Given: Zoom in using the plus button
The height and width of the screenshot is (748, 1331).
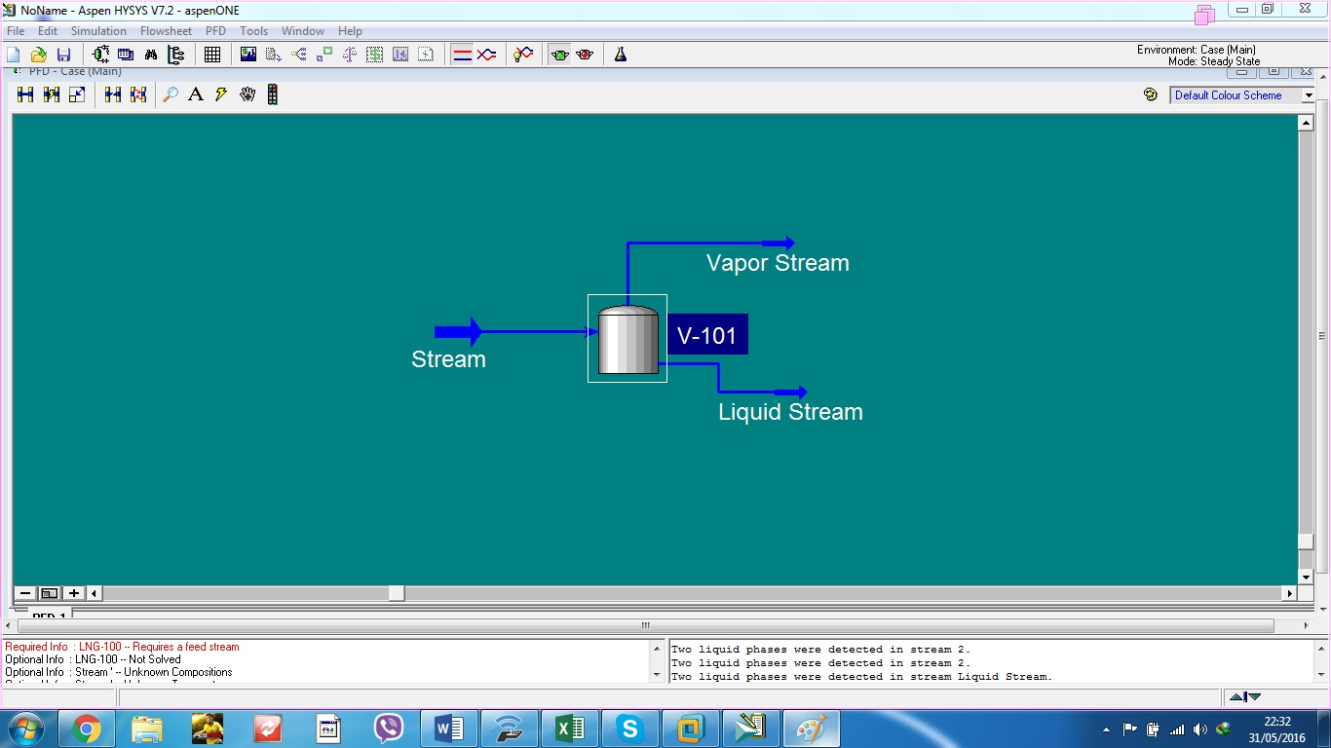Looking at the screenshot, I should [73, 592].
